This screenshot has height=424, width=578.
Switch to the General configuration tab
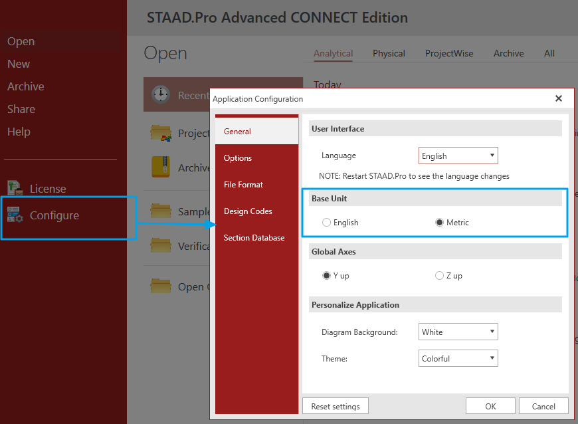[x=256, y=131]
